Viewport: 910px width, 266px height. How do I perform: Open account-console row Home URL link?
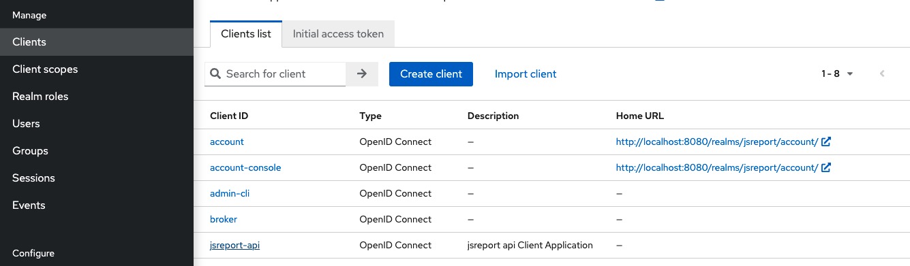(x=716, y=168)
